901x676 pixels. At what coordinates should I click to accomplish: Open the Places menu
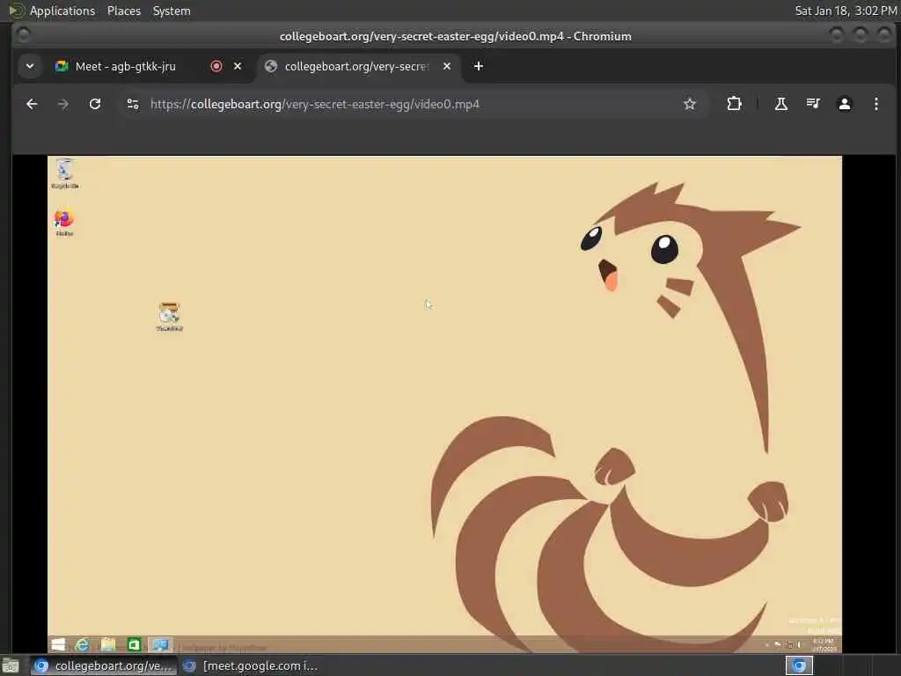coord(124,11)
